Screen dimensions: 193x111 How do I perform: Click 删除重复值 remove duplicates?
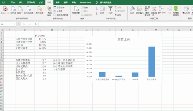coord(147,11)
